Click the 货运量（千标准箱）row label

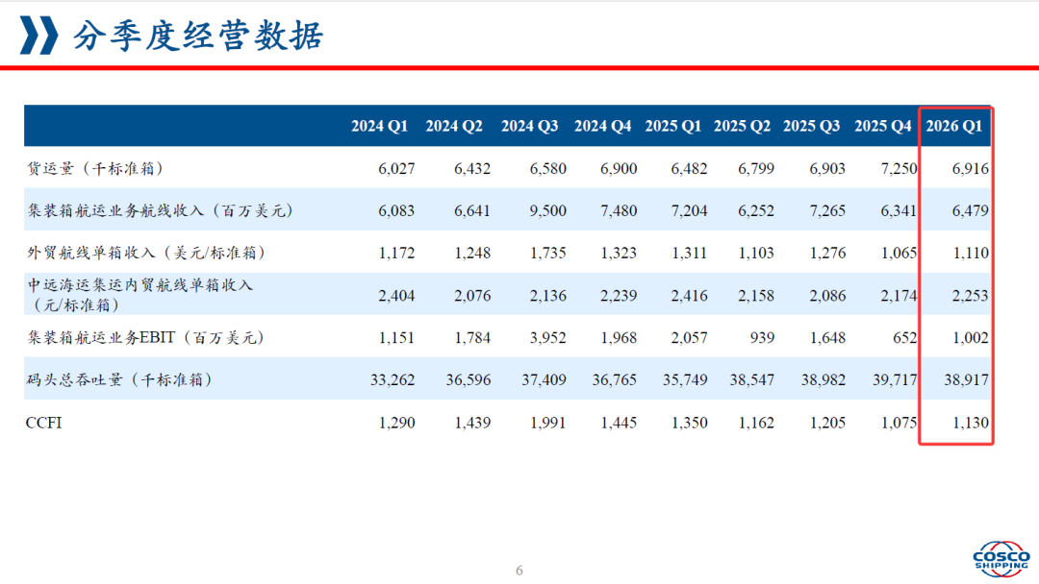[95, 168]
